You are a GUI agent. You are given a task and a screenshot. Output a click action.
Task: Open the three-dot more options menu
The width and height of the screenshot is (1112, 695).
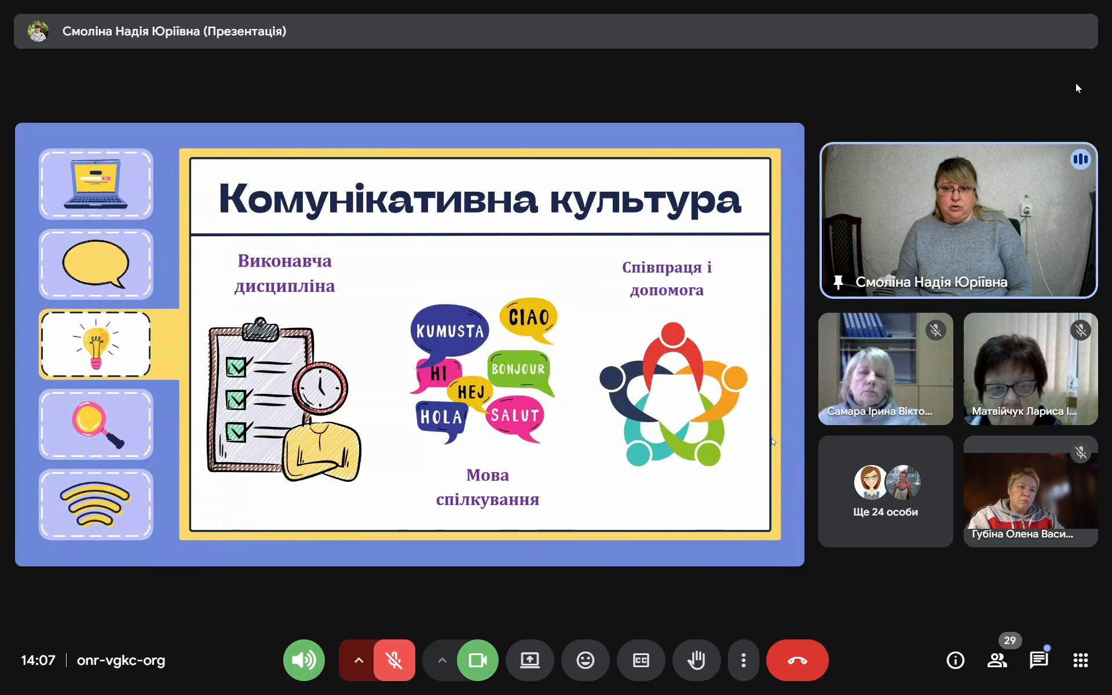744,660
